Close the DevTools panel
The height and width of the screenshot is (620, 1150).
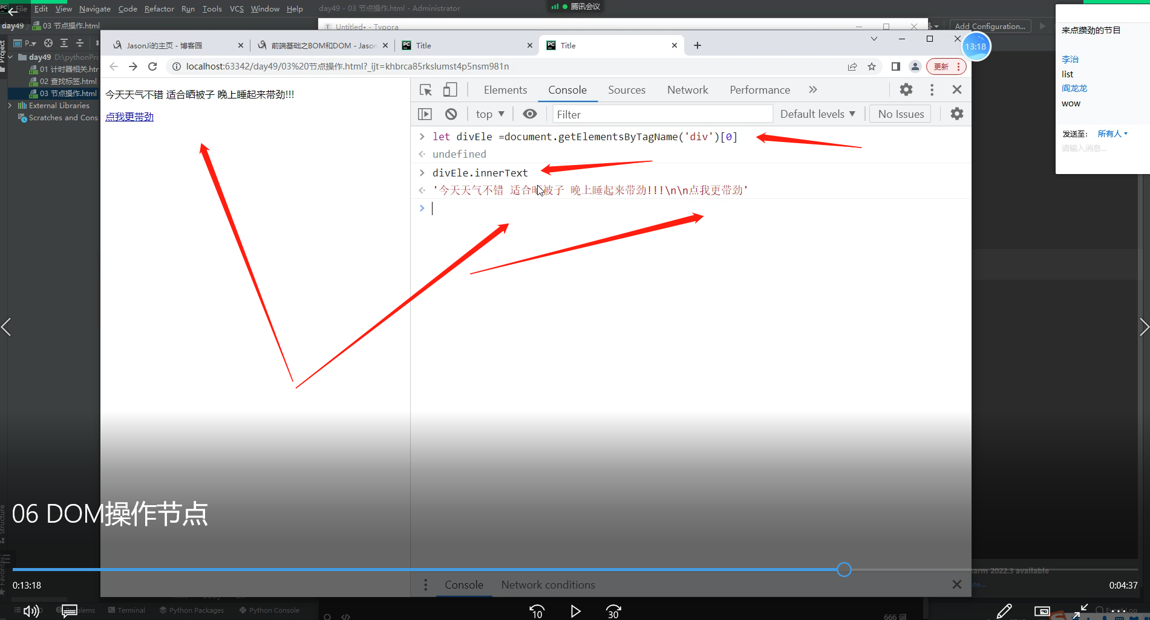(957, 89)
